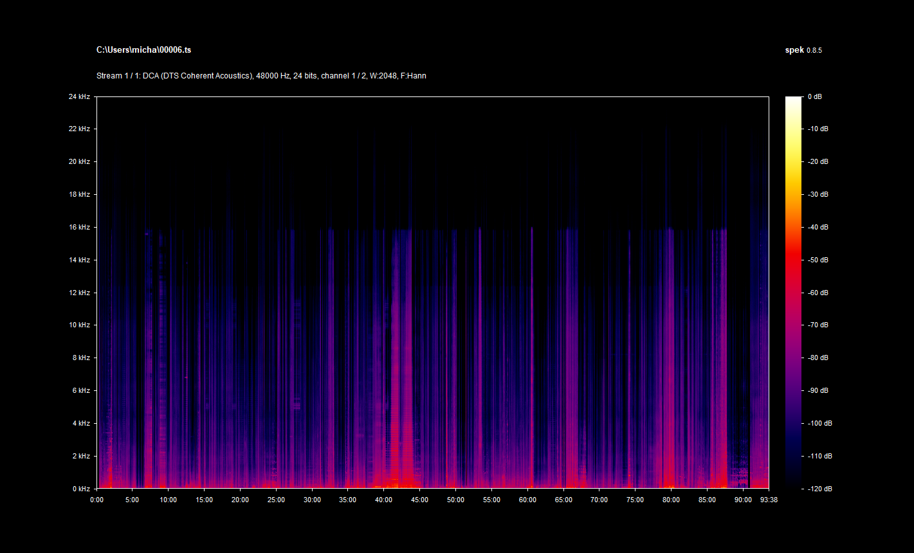Click the white top of the dB color bar
The width and height of the screenshot is (914, 553).
click(793, 100)
